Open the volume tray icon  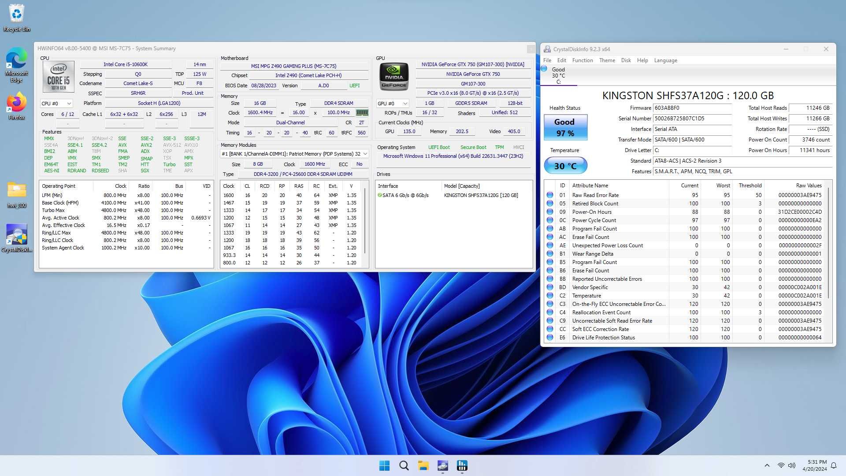point(792,465)
